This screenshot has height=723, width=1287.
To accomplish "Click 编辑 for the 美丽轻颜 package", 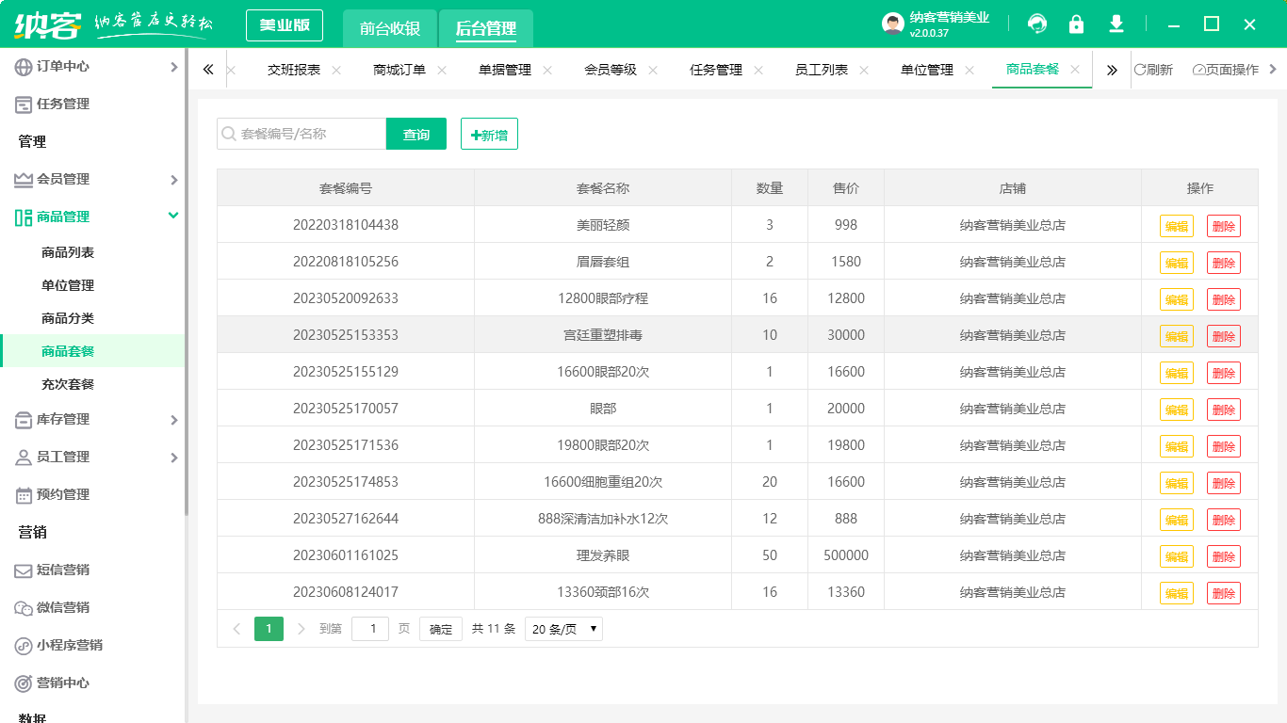I will [1176, 225].
